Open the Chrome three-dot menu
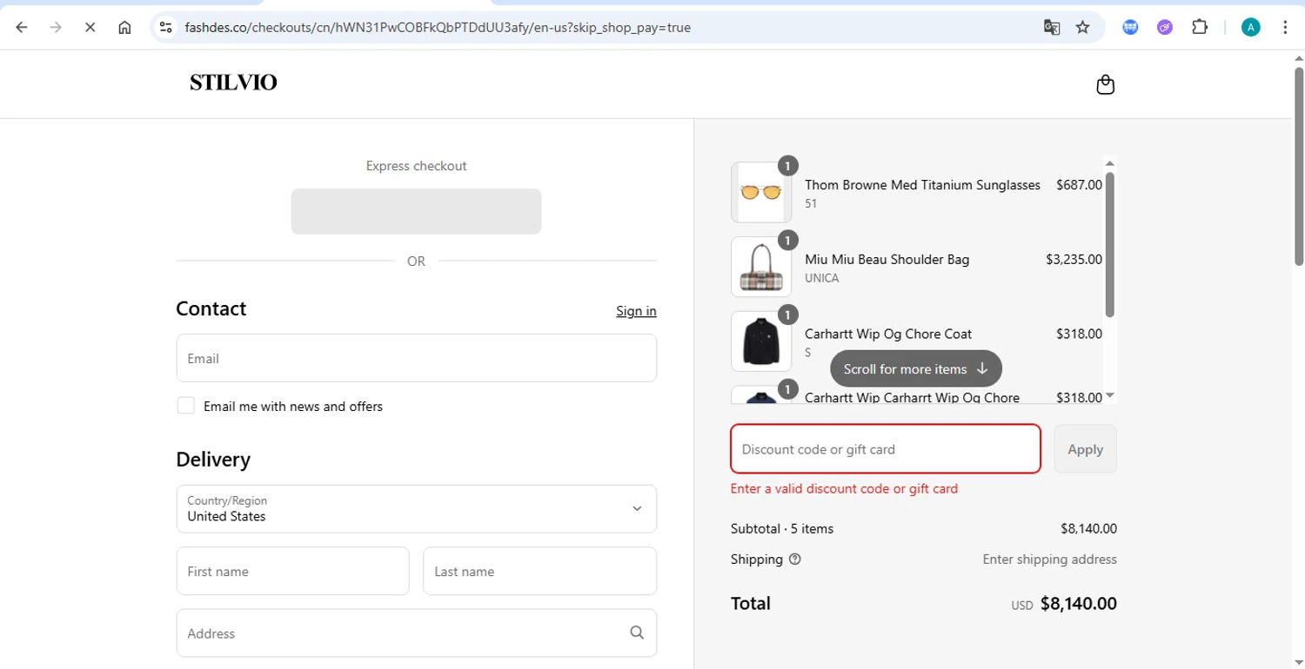1305x669 pixels. 1285,27
